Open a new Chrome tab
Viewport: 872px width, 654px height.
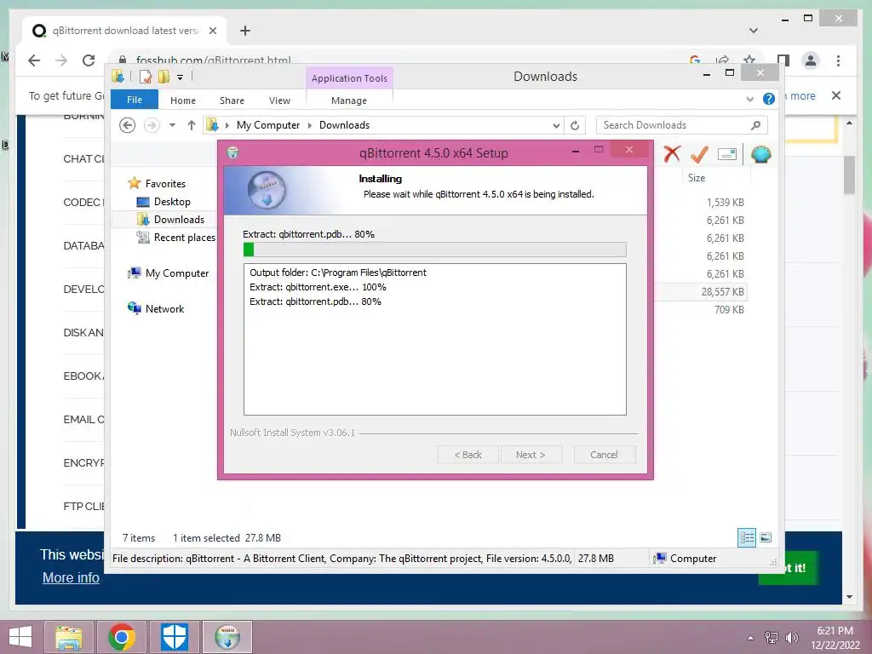coord(245,31)
